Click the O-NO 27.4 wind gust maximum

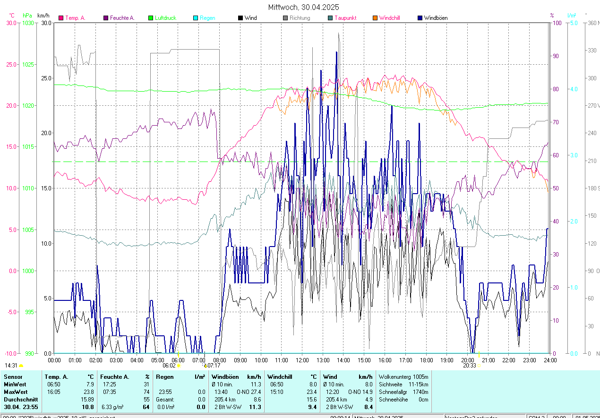click(249, 392)
